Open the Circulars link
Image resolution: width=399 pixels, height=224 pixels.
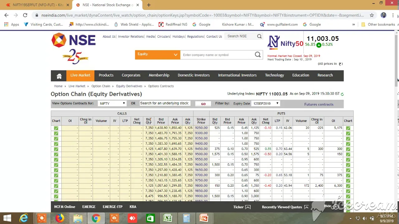164,36
